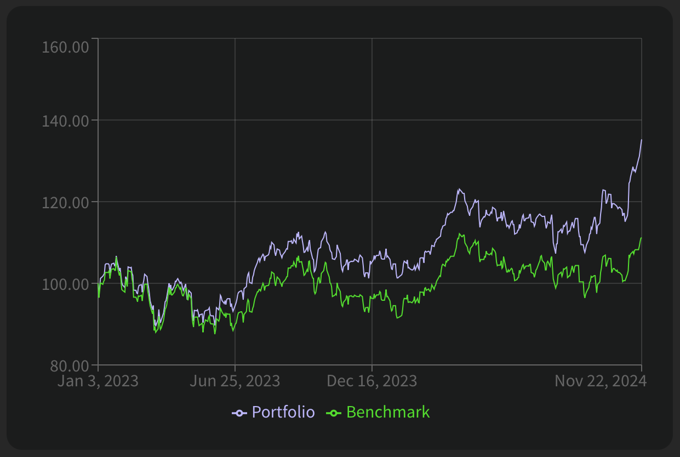The height and width of the screenshot is (457, 680).
Task: Click the 100.00 y-axis tick label
Action: 65,284
